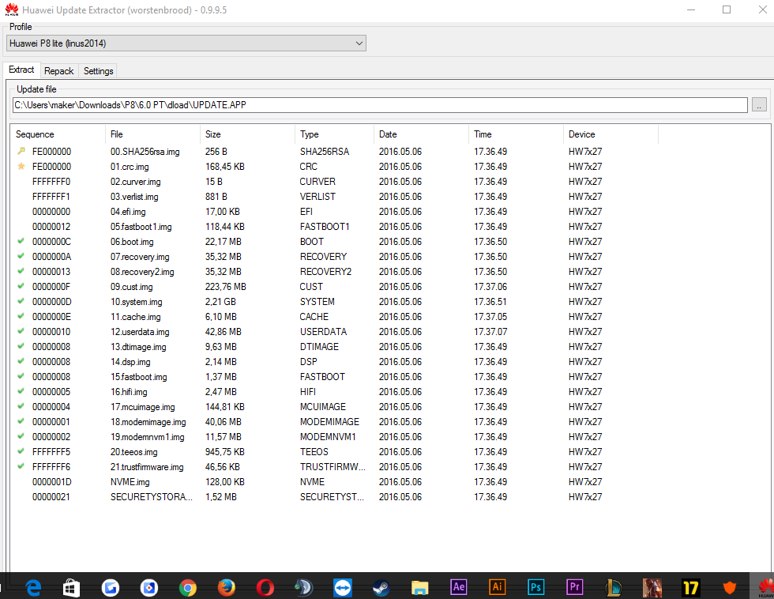
Task: Click the 223,76 MB size cell
Action: [226, 286]
